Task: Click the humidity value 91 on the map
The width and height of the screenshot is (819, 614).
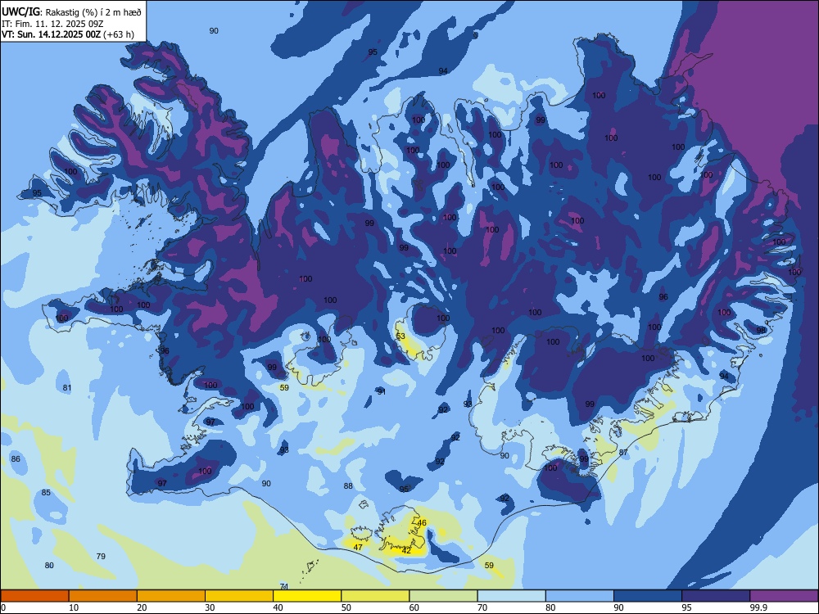Action: tap(382, 391)
